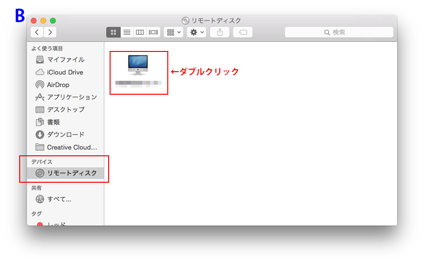The height and width of the screenshot is (264, 424).
Task: Select the iMac remote computer icon
Action: tap(138, 65)
